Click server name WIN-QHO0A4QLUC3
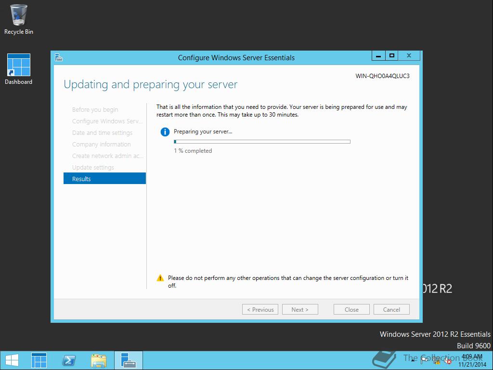Image resolution: width=493 pixels, height=370 pixels. [x=382, y=76]
